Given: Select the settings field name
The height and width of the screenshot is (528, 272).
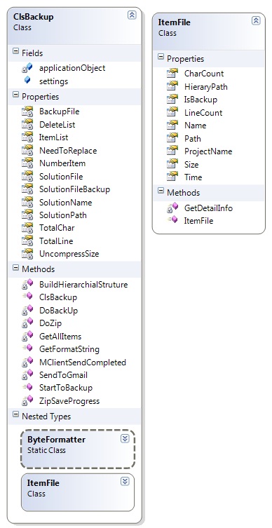Looking at the screenshot, I should (x=53, y=81).
